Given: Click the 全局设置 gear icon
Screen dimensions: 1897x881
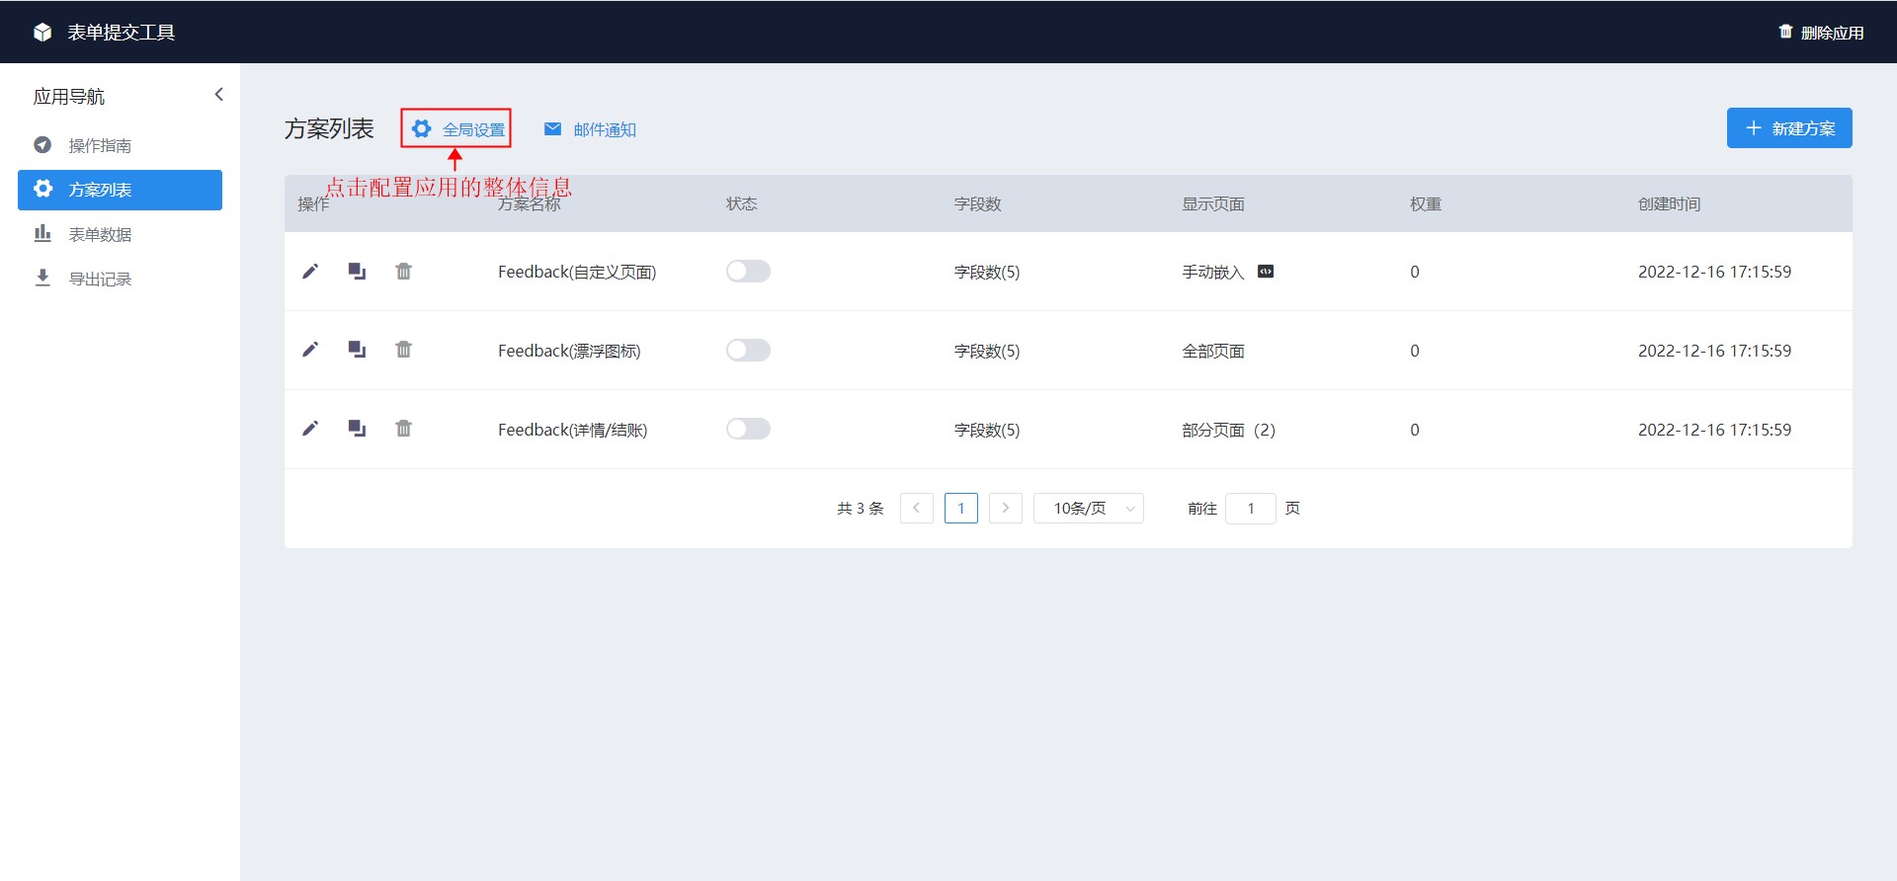Looking at the screenshot, I should point(422,128).
